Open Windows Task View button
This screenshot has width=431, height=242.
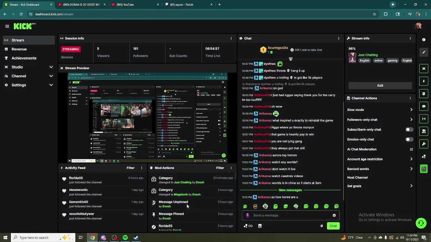point(81,238)
